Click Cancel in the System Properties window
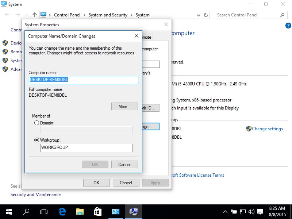The width and height of the screenshot is (292, 219). click(126, 183)
